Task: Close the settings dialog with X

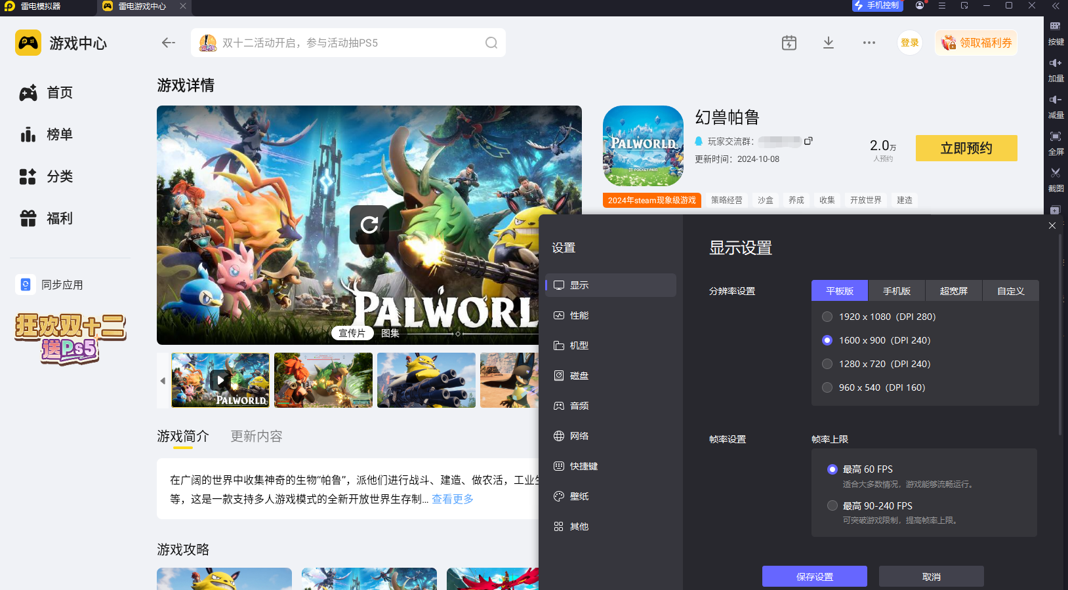Action: pyautogui.click(x=1052, y=226)
